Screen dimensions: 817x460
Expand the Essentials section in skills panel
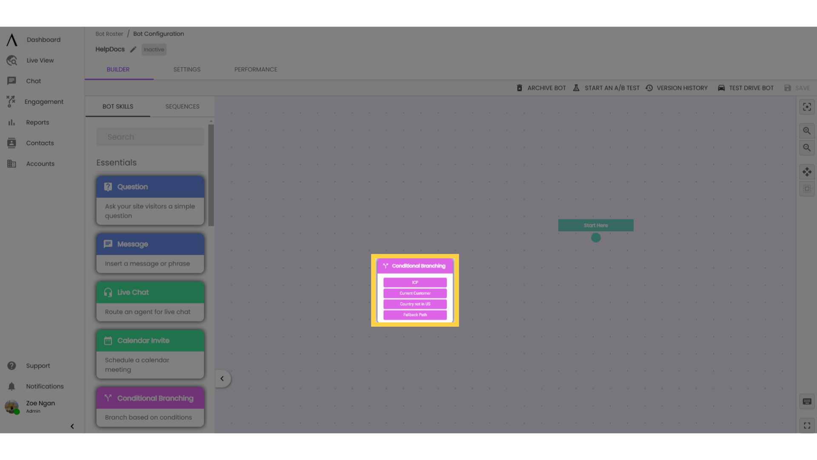pos(116,162)
